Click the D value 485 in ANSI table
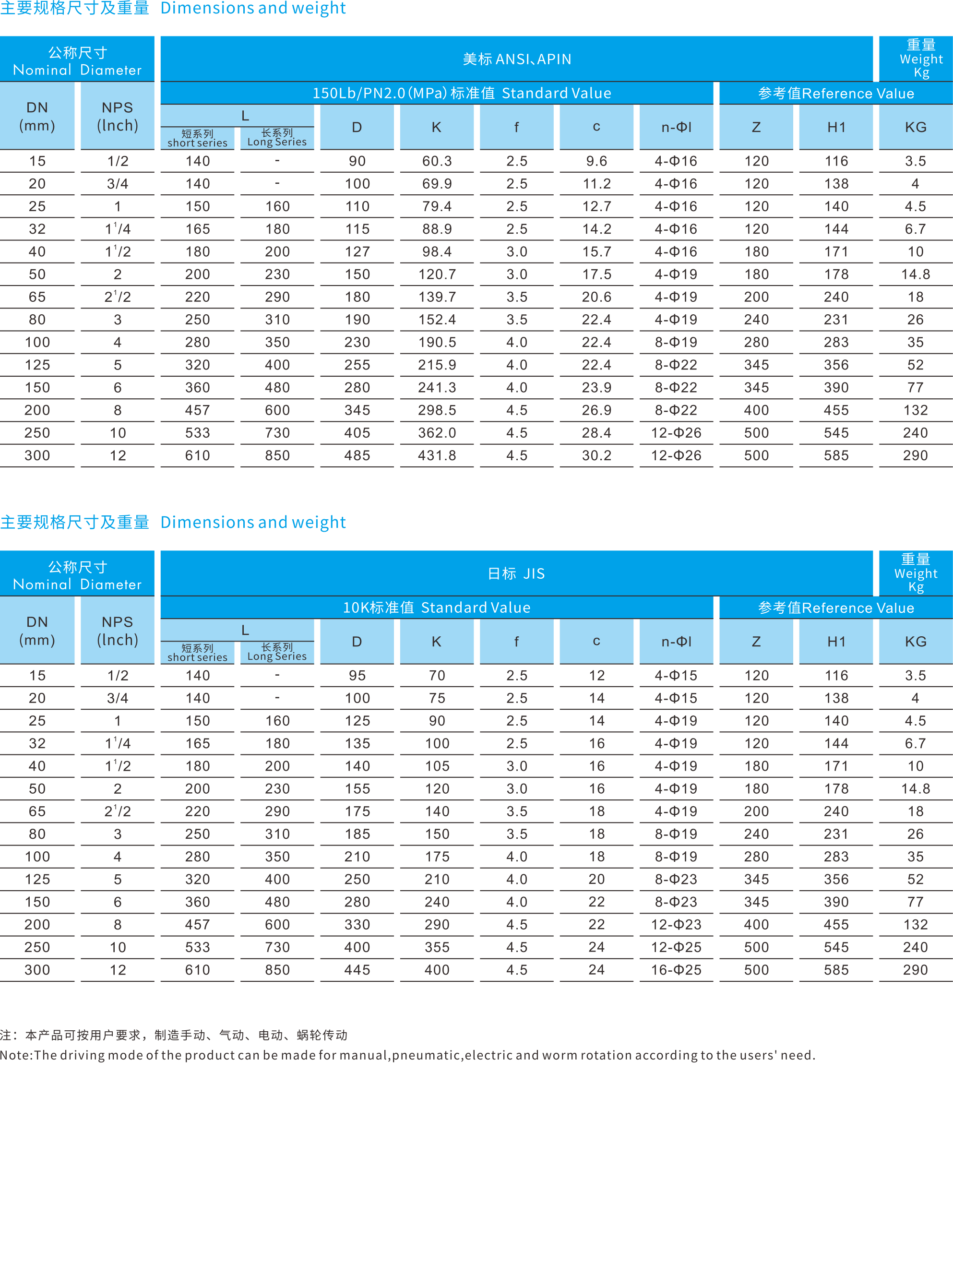Image resolution: width=953 pixels, height=1275 pixels. [x=357, y=455]
